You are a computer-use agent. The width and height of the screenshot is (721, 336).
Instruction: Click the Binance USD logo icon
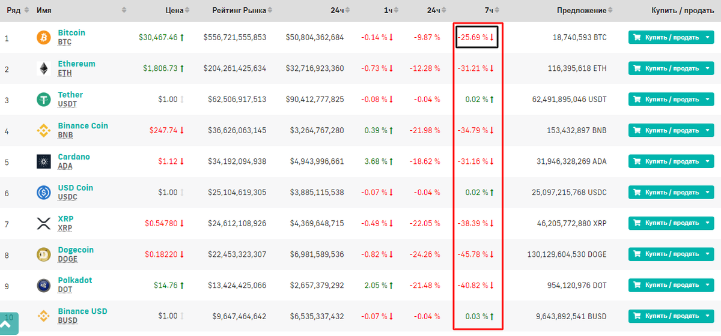tap(43, 316)
